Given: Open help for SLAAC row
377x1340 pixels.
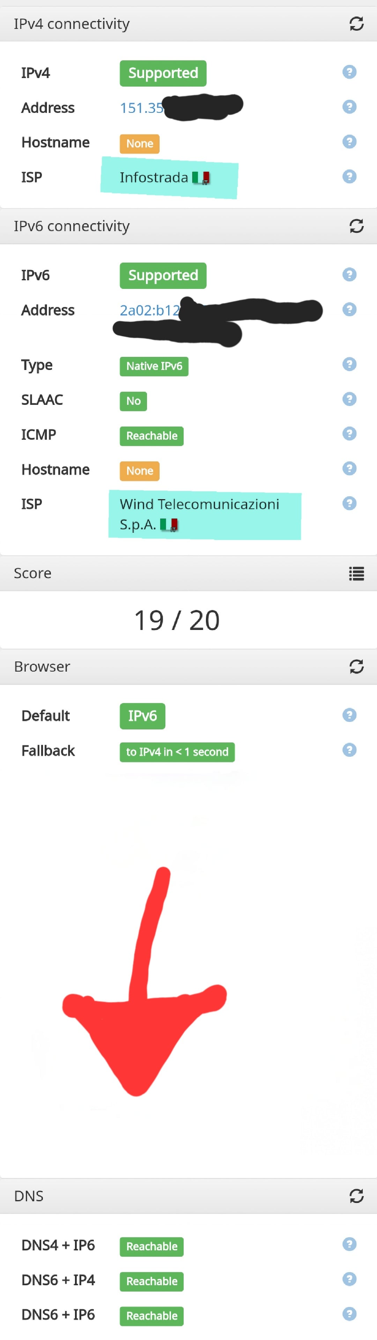Looking at the screenshot, I should [349, 399].
